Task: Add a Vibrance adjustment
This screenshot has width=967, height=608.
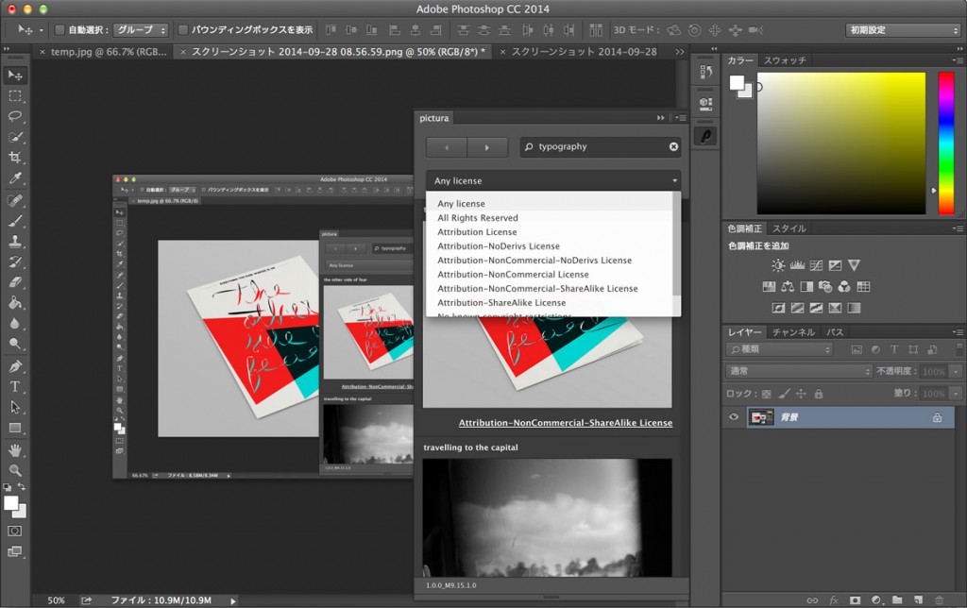Action: click(x=854, y=265)
